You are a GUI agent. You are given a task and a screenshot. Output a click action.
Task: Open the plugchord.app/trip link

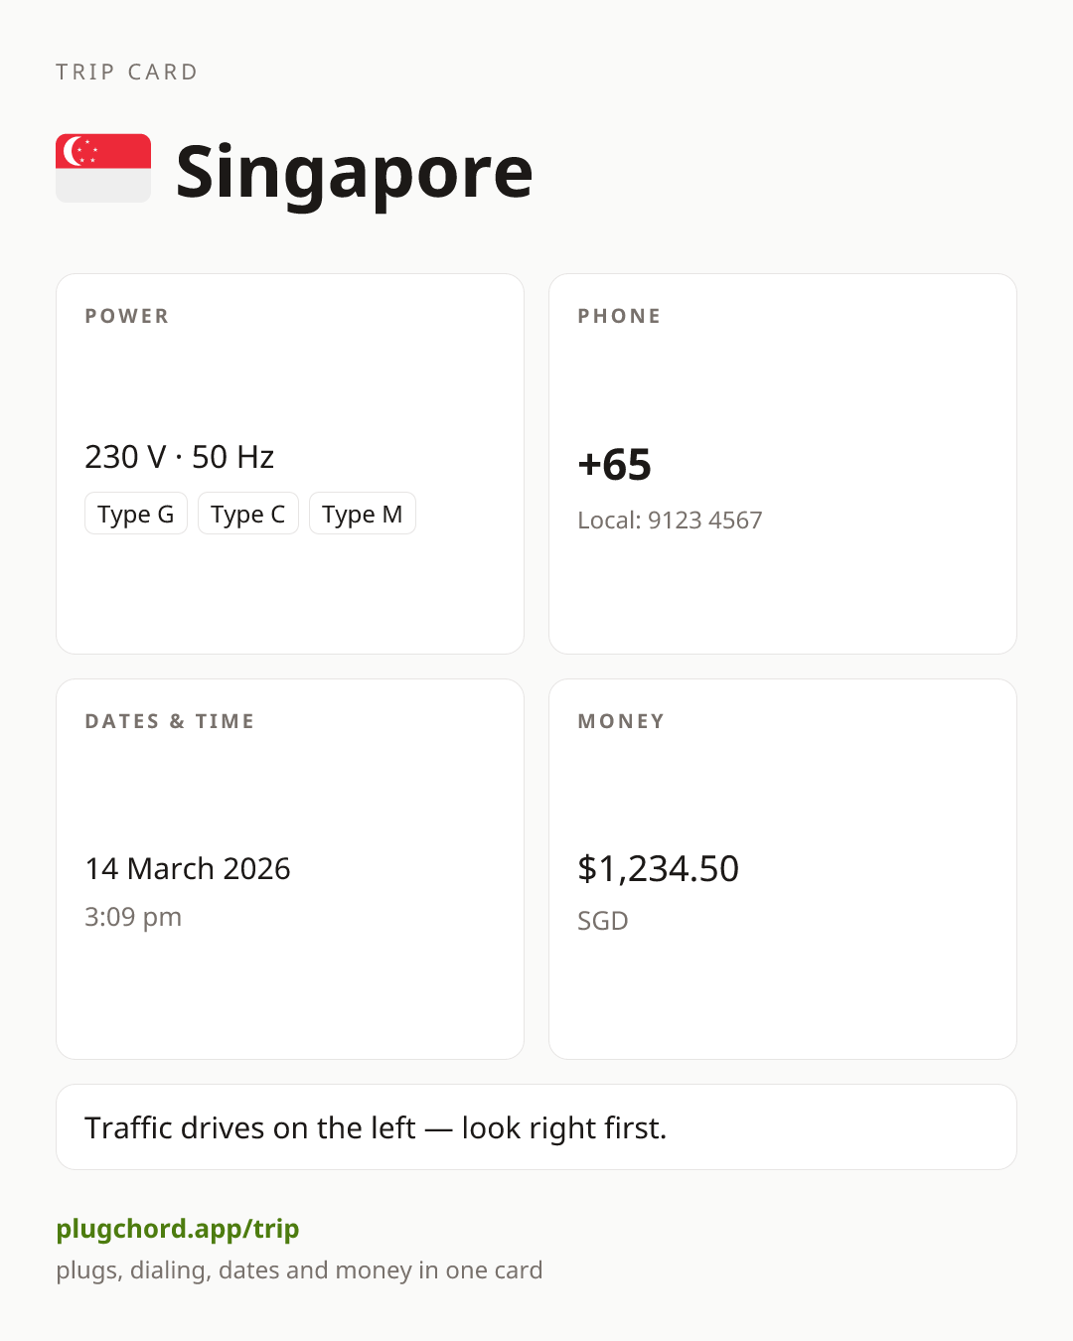[178, 1229]
